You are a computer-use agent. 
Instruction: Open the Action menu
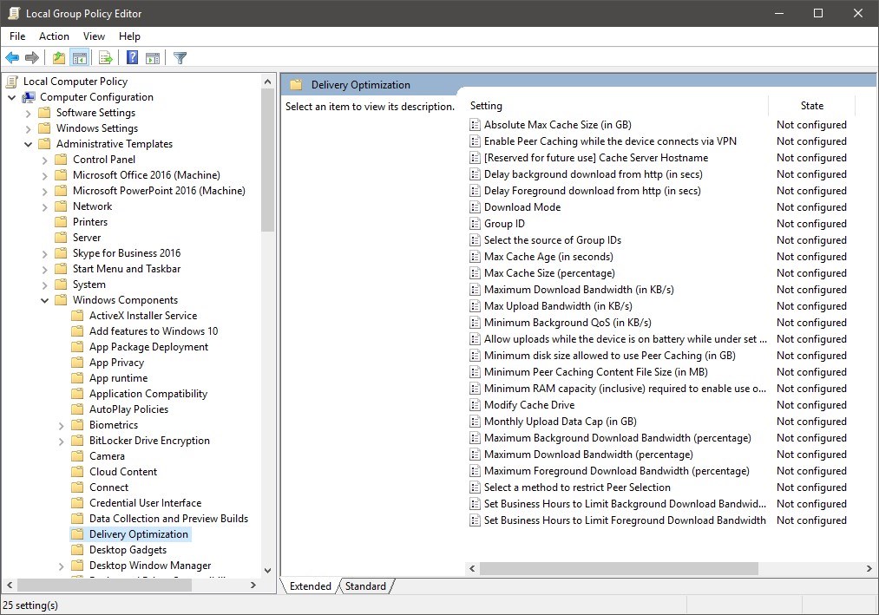tap(54, 36)
